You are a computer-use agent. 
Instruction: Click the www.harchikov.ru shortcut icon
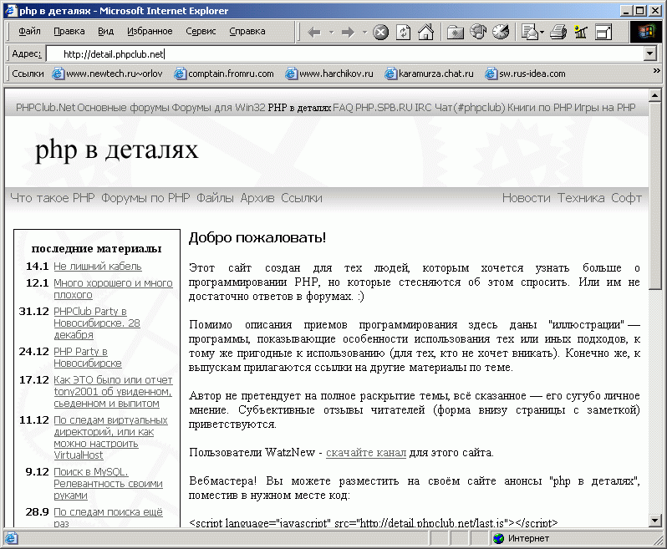(x=292, y=74)
